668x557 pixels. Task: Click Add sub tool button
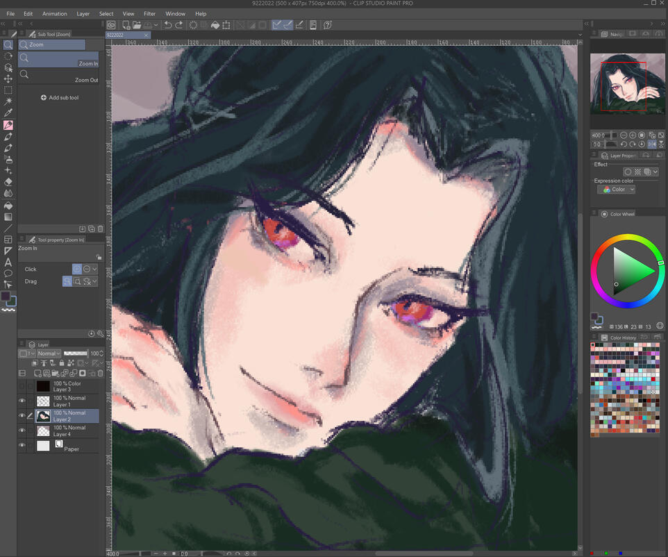click(59, 98)
